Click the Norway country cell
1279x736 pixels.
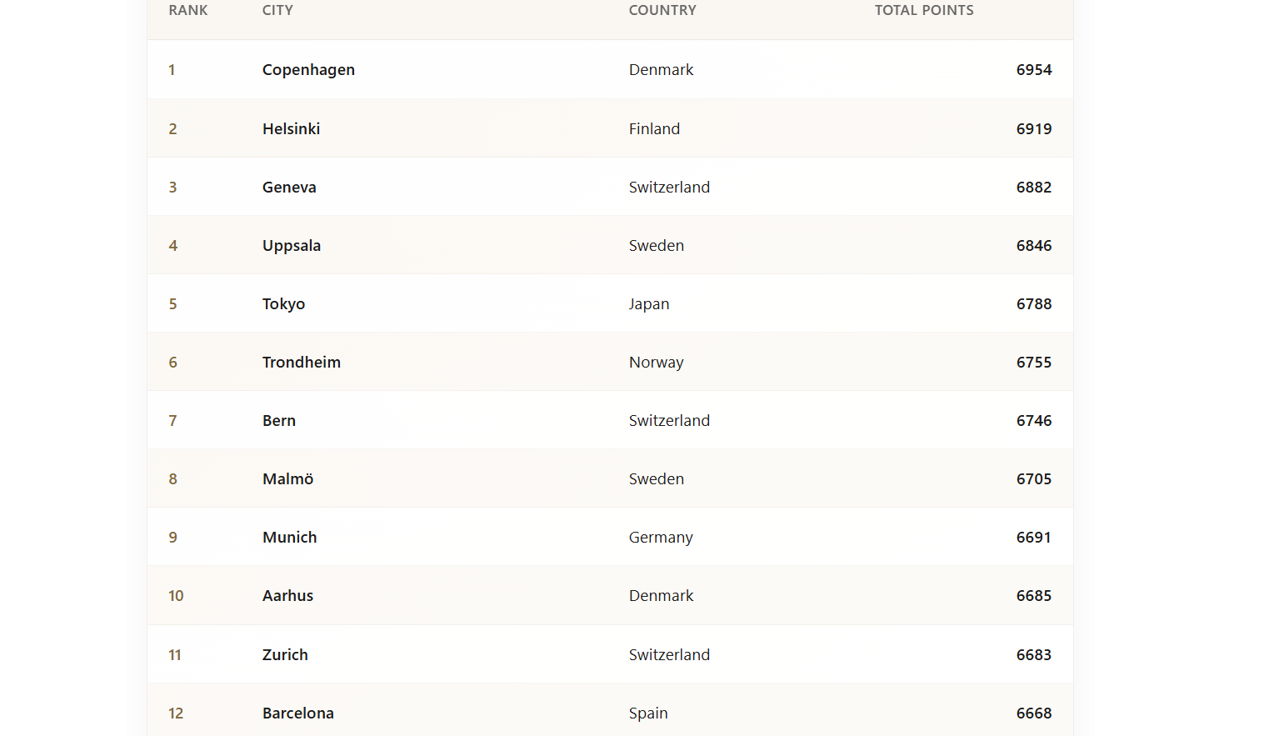click(x=657, y=363)
